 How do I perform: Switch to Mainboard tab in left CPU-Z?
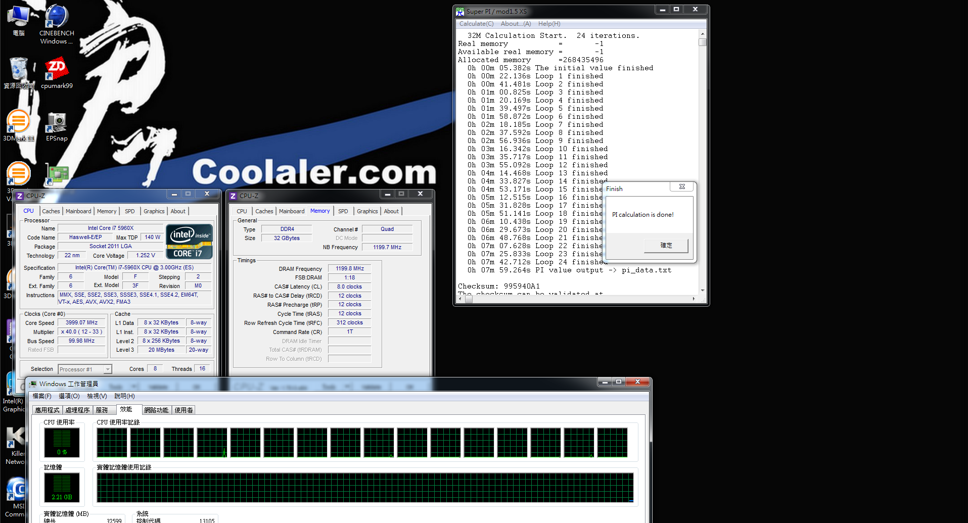(x=78, y=211)
